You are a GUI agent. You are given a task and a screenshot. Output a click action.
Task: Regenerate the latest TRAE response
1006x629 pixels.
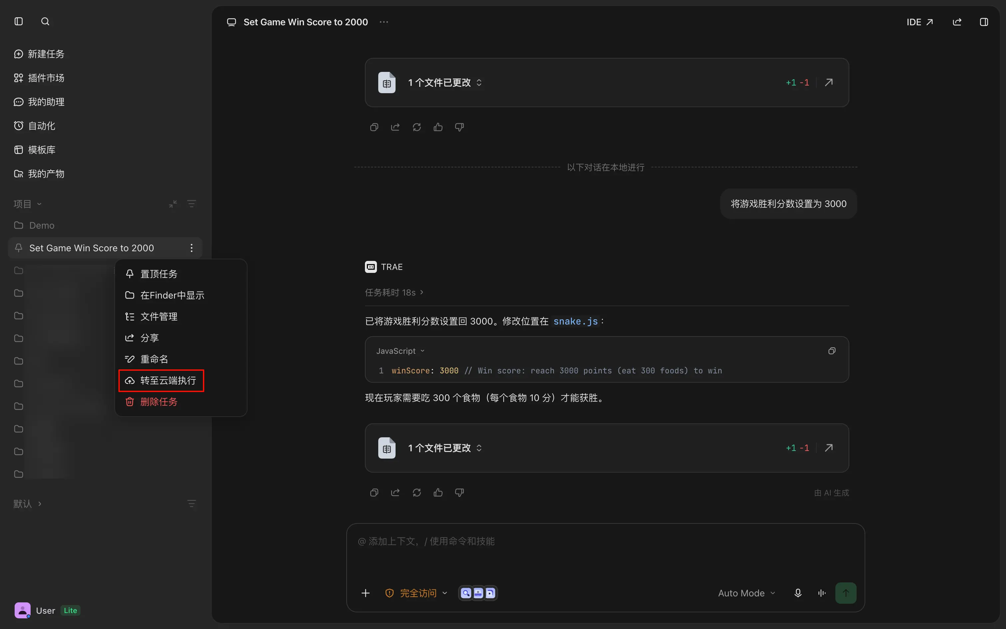417,493
